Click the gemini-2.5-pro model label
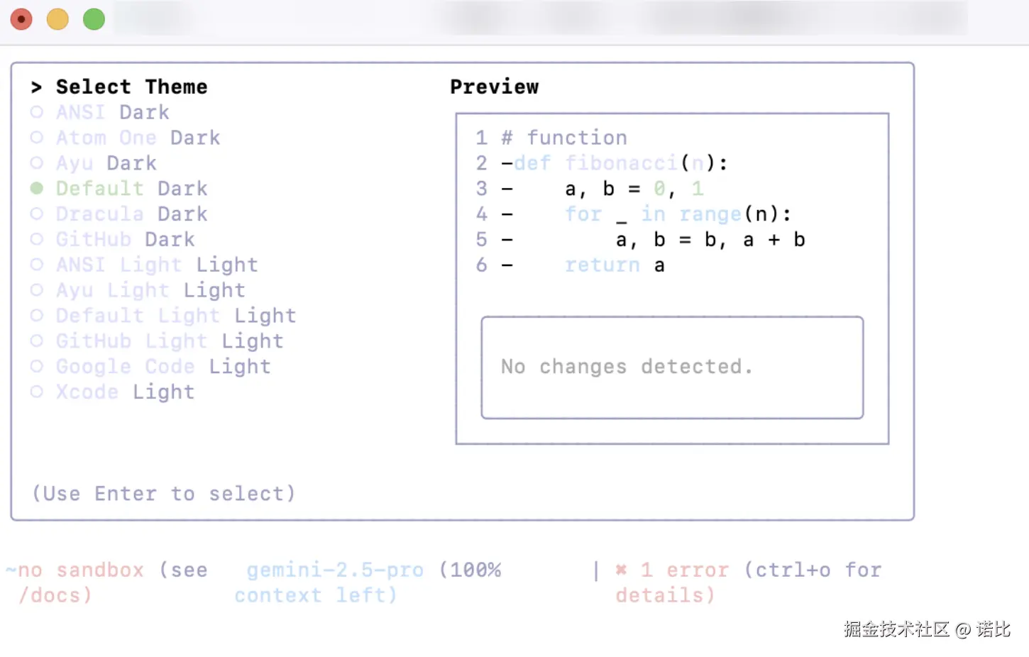The width and height of the screenshot is (1029, 657). pyautogui.click(x=335, y=570)
